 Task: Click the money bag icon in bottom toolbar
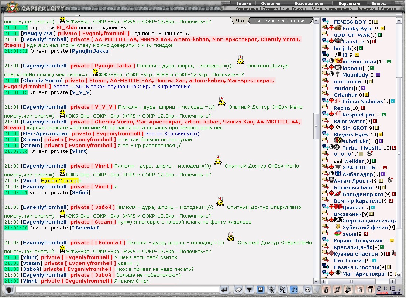[326, 290]
